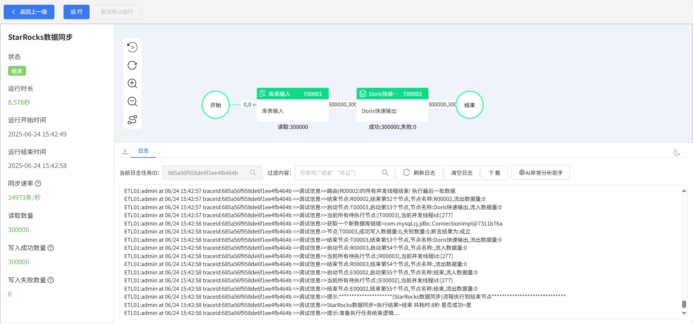The image size is (693, 324).
Task: Click the 8.578秒 run duration value
Action: tap(19, 102)
